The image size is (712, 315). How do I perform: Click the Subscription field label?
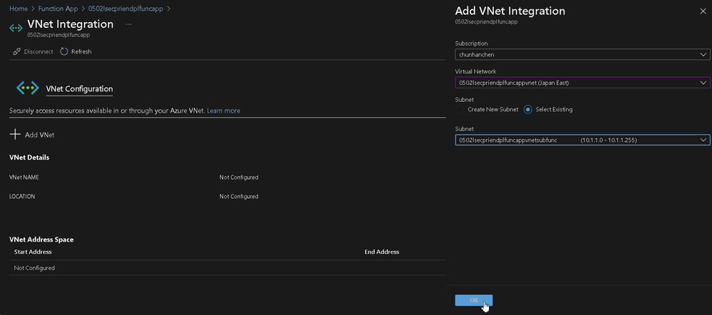tap(471, 43)
